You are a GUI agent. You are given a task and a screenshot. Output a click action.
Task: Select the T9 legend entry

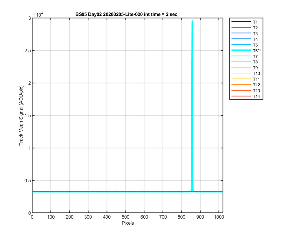244,68
